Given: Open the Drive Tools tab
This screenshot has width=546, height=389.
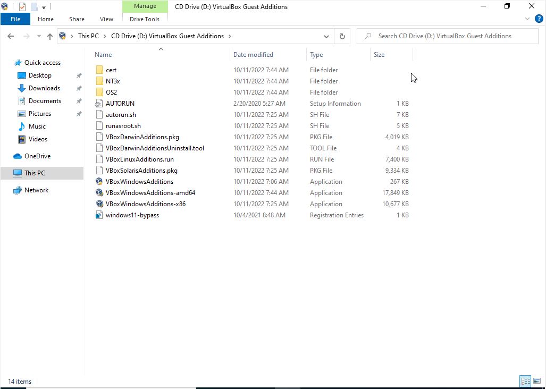Looking at the screenshot, I should 145,19.
